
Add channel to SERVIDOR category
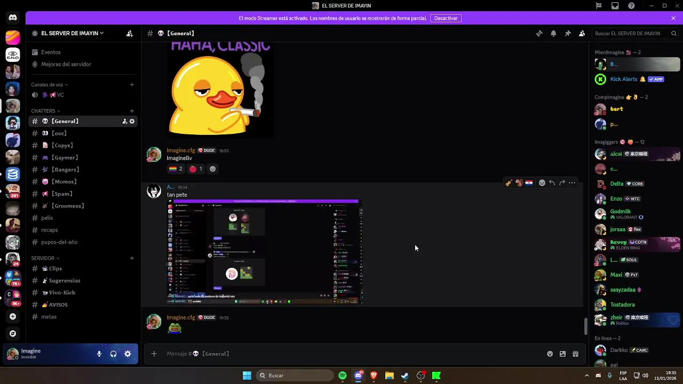pos(132,258)
